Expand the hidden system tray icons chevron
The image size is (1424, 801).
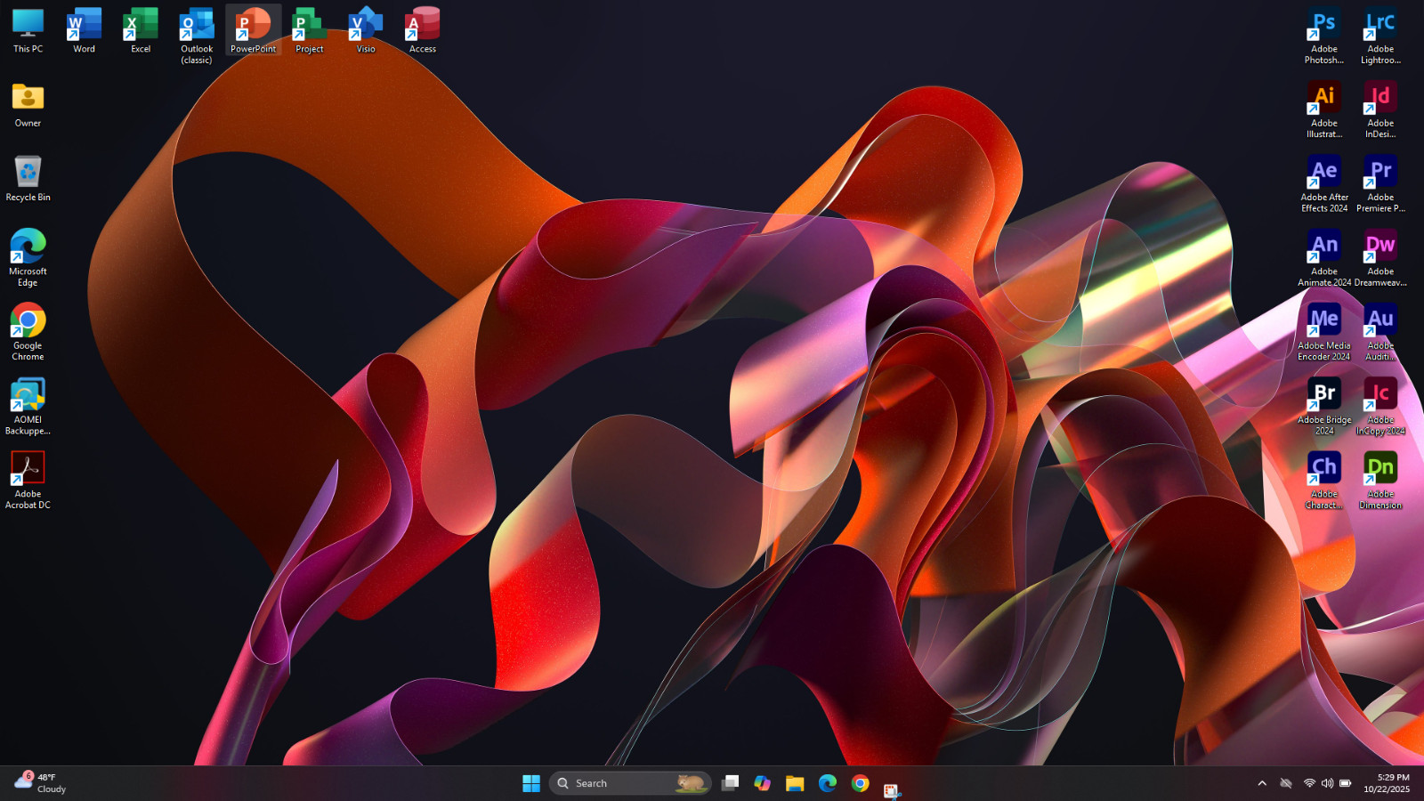pyautogui.click(x=1262, y=783)
